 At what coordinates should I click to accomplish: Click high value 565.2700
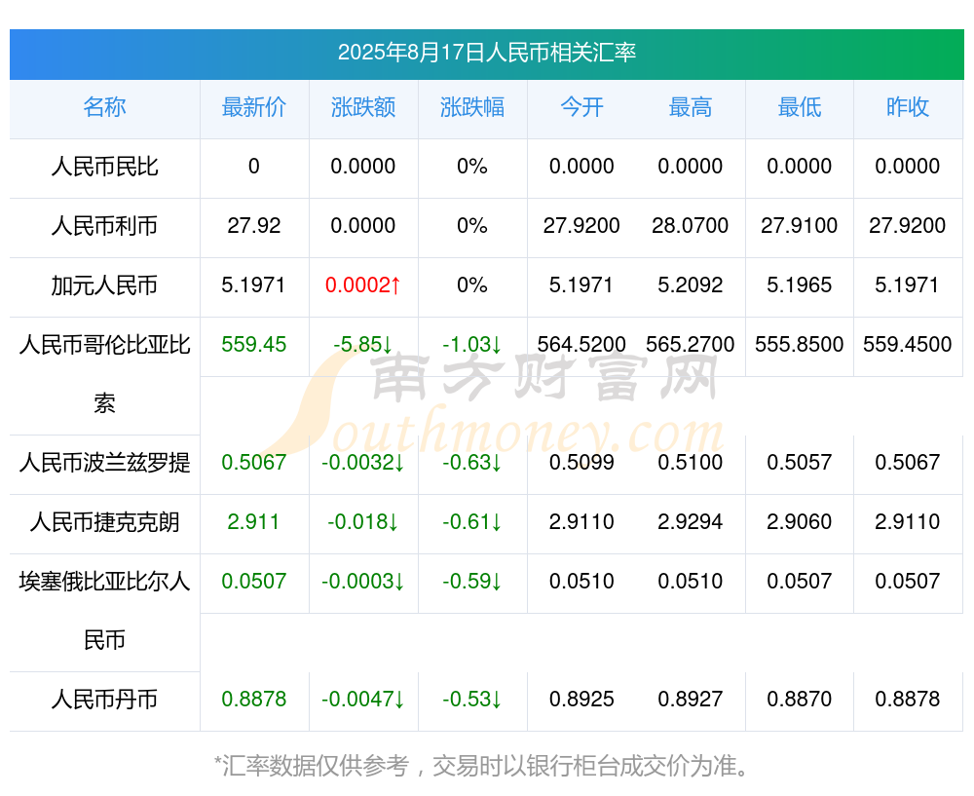[691, 344]
